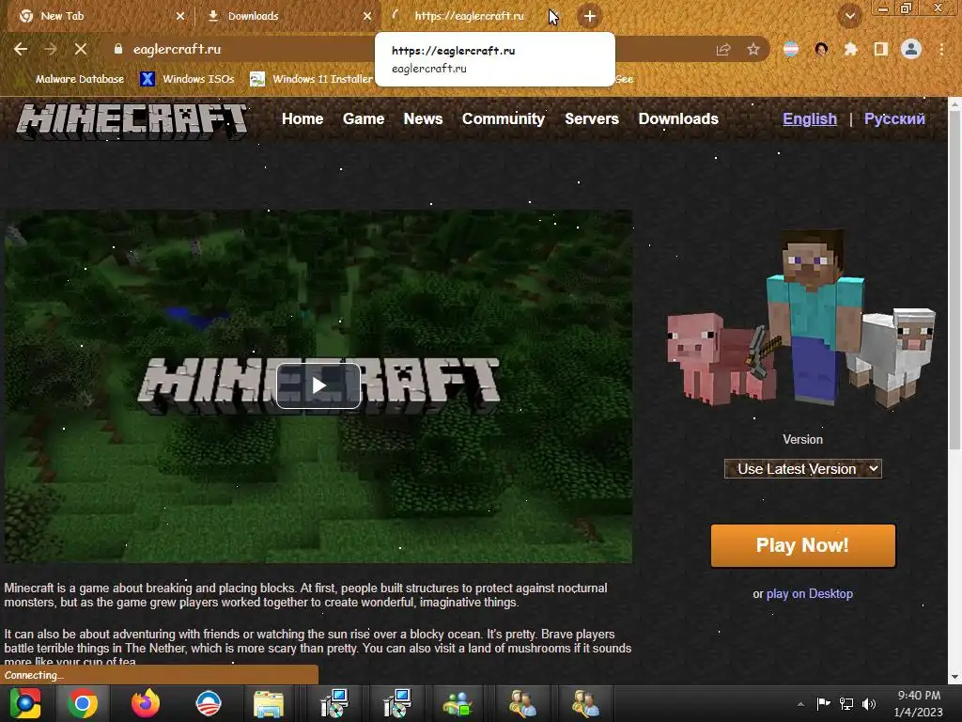Select the eaglercraft.ru tab

pyautogui.click(x=470, y=17)
